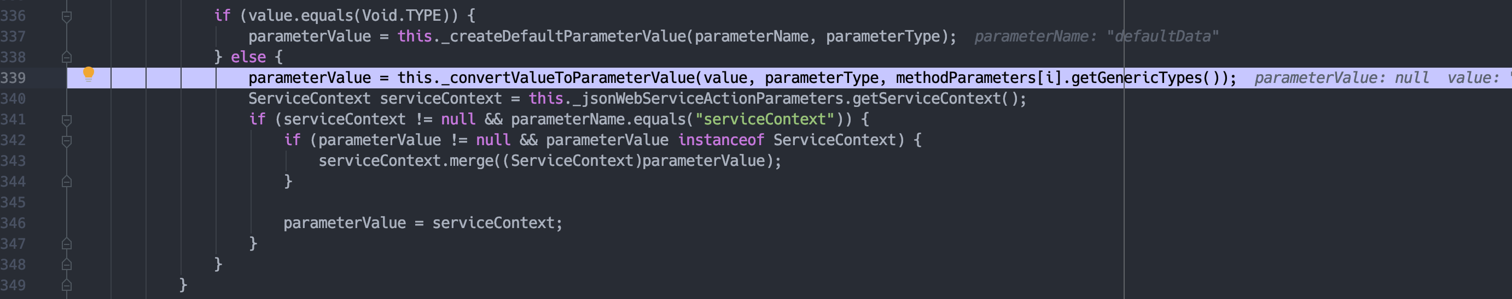This screenshot has width=1512, height=299.
Task: Click the "serviceContext" string literal
Action: (x=764, y=120)
